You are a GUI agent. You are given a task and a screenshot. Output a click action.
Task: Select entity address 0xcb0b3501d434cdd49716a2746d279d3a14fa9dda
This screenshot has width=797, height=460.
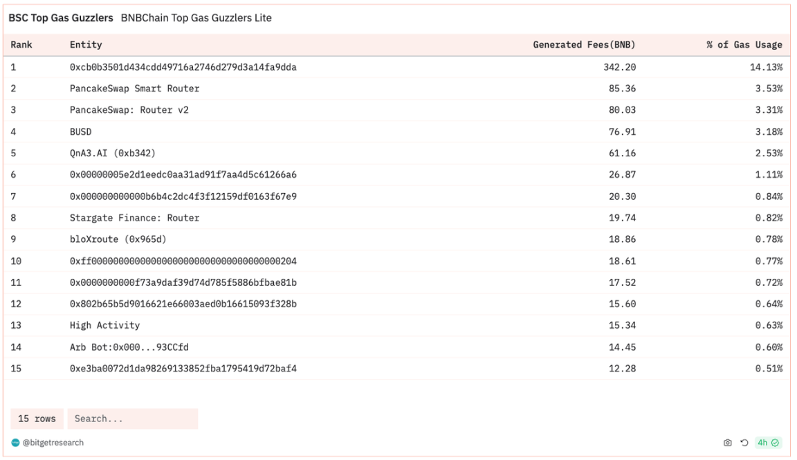pyautogui.click(x=183, y=67)
